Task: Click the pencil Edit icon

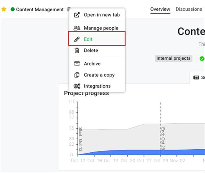Action: [77, 39]
